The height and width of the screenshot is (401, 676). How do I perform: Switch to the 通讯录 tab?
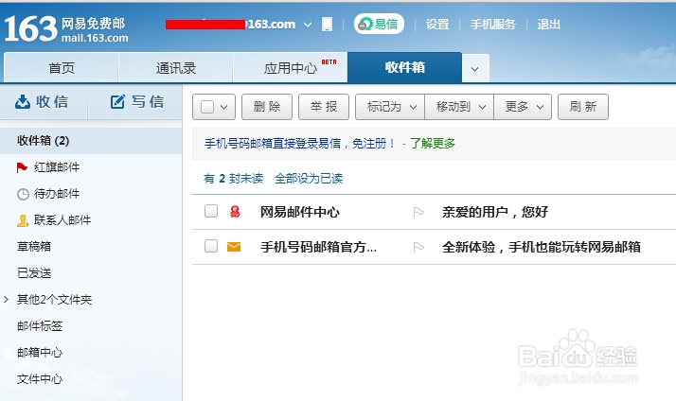tap(175, 68)
